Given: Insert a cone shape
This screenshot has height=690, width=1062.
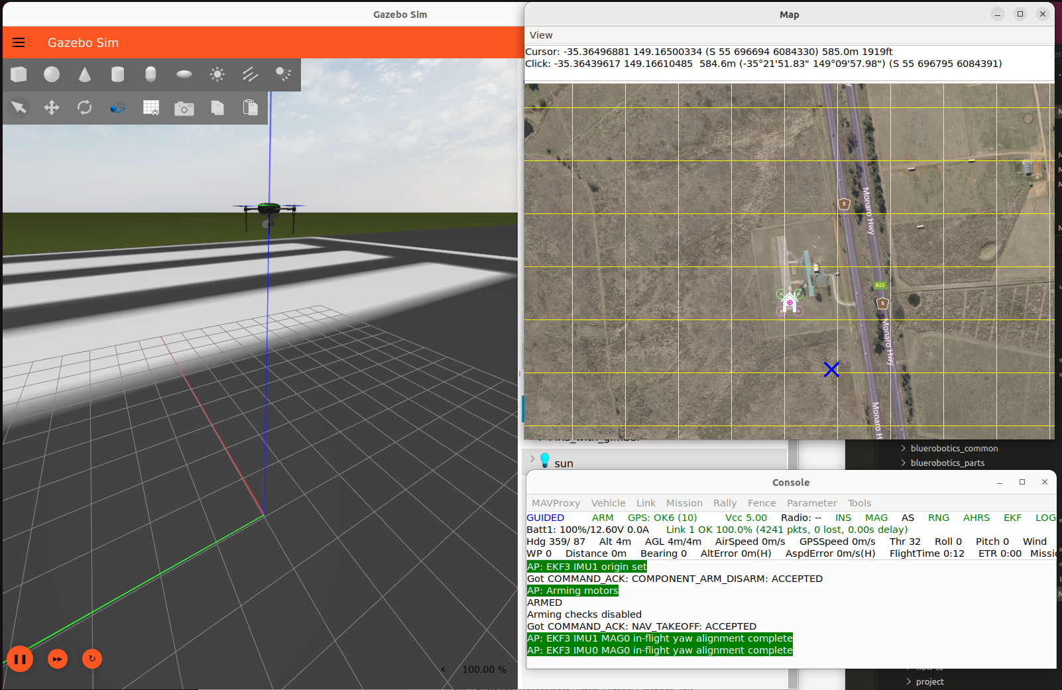Looking at the screenshot, I should click(85, 74).
